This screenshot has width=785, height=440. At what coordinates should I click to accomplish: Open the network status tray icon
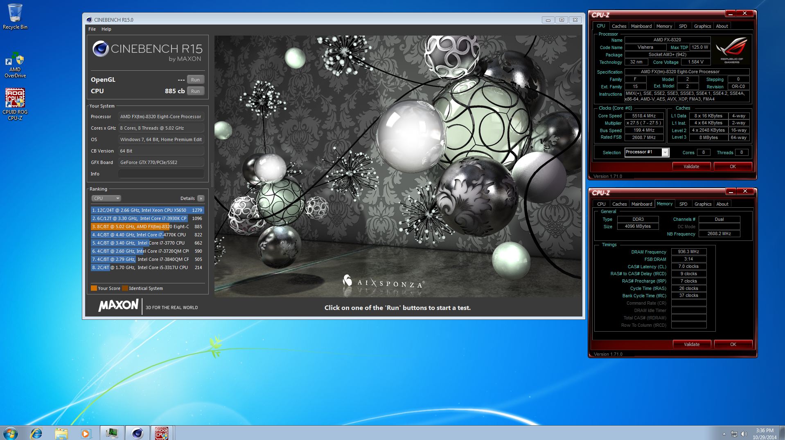(x=734, y=434)
